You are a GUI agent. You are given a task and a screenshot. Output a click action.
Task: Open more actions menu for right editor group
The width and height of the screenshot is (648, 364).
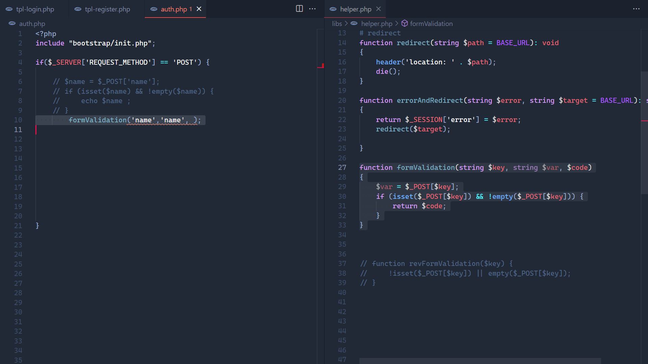tap(637, 9)
